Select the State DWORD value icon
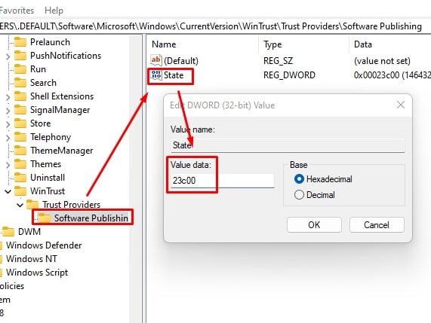This screenshot has width=431, height=323. 156,75
